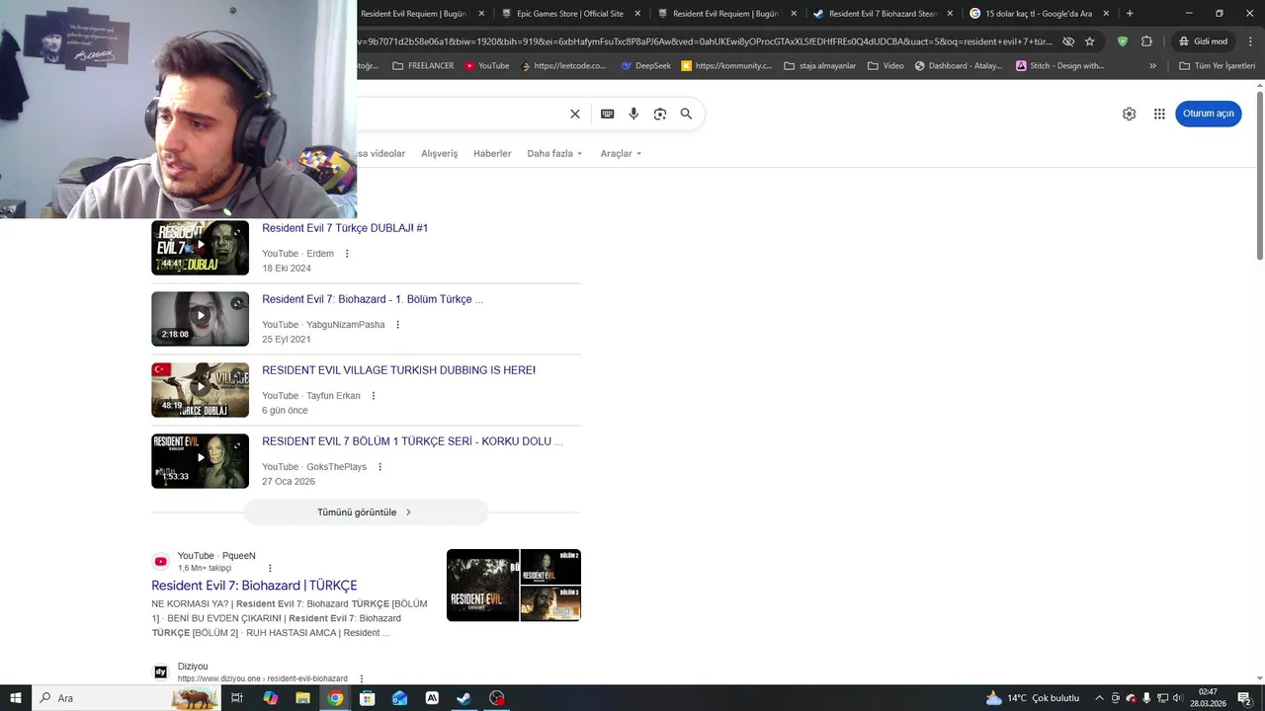The width and height of the screenshot is (1265, 711).
Task: Play the 48:19 Village Türkçe Dublaj thumbnail
Action: coord(200,390)
